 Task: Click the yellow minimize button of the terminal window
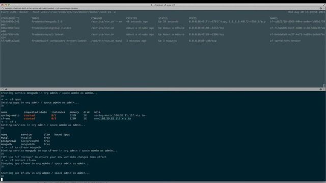6,5
